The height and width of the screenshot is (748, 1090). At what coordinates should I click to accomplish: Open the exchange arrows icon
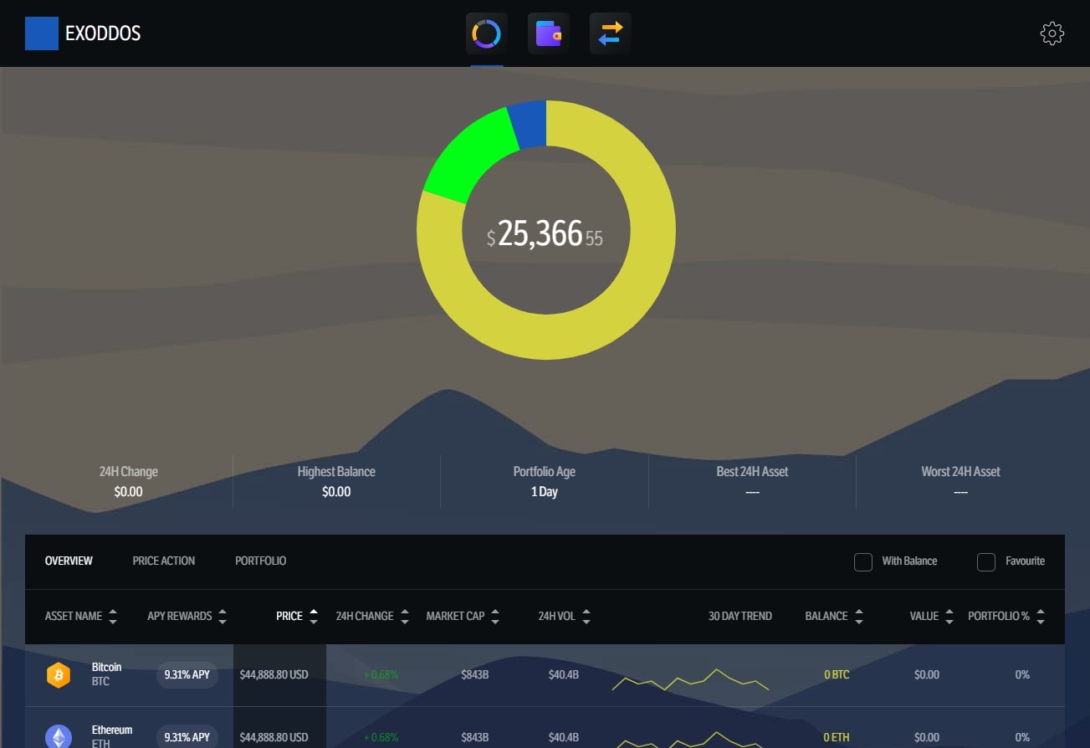pyautogui.click(x=610, y=34)
